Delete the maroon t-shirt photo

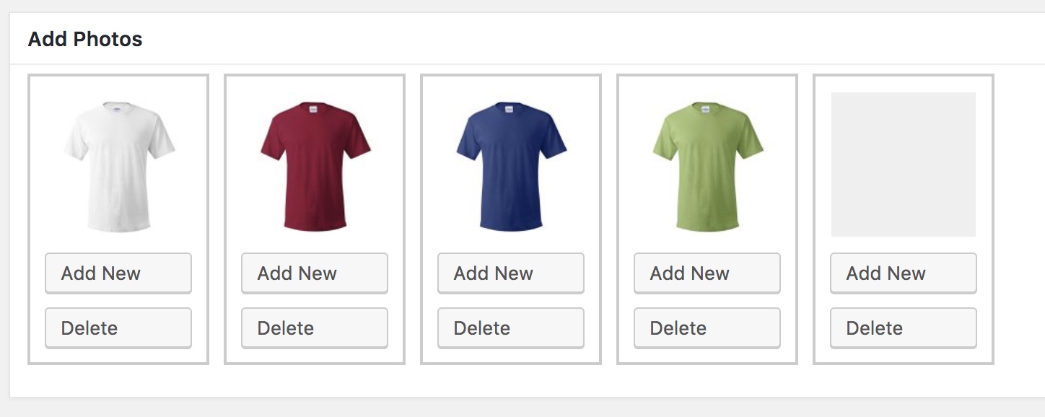(315, 328)
